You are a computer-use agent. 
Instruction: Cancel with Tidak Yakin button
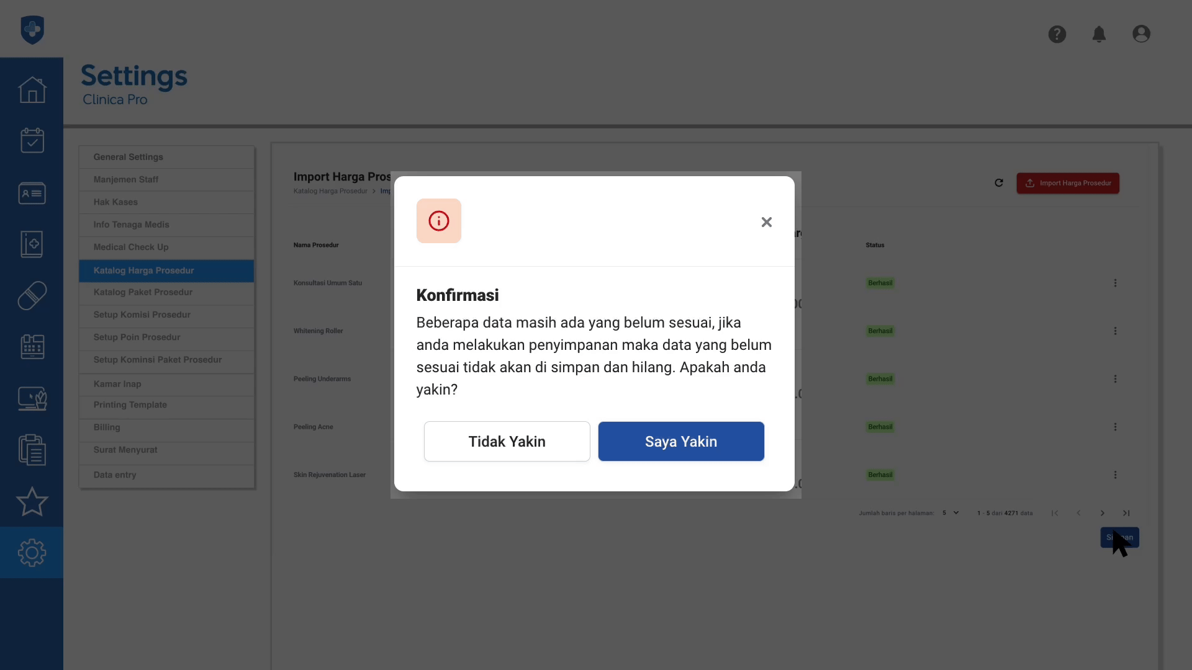507,441
